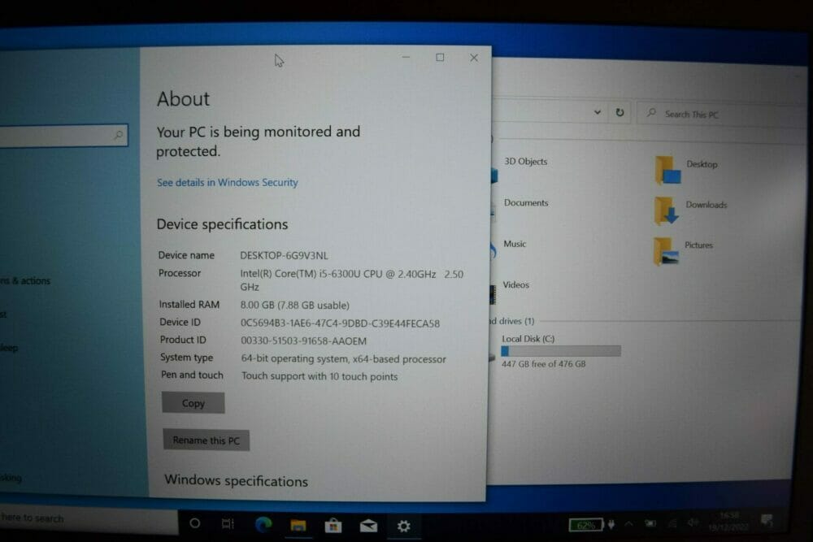This screenshot has height=542, width=813.
Task: Click the 447 GB free of 476 GB text
Action: tap(543, 364)
